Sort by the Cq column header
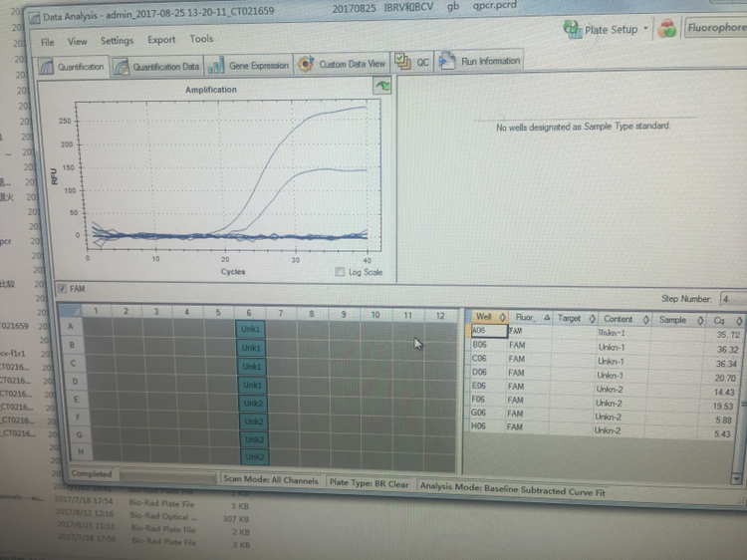747x560 pixels. [726, 321]
